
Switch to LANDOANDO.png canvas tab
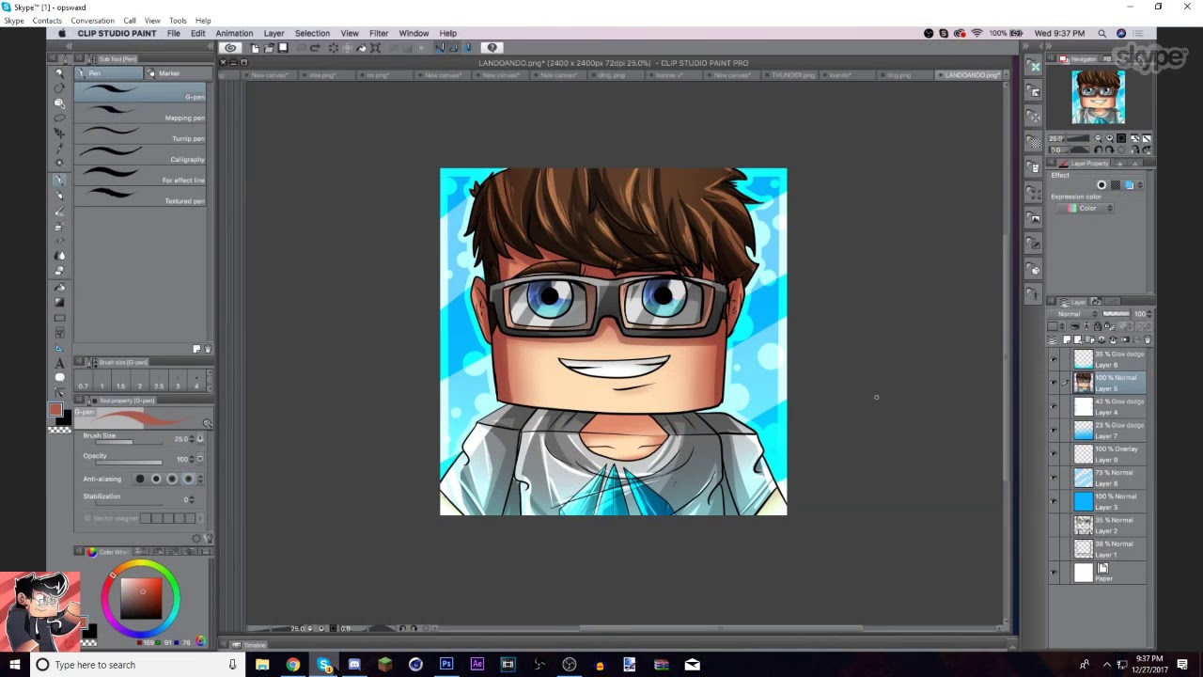point(973,75)
